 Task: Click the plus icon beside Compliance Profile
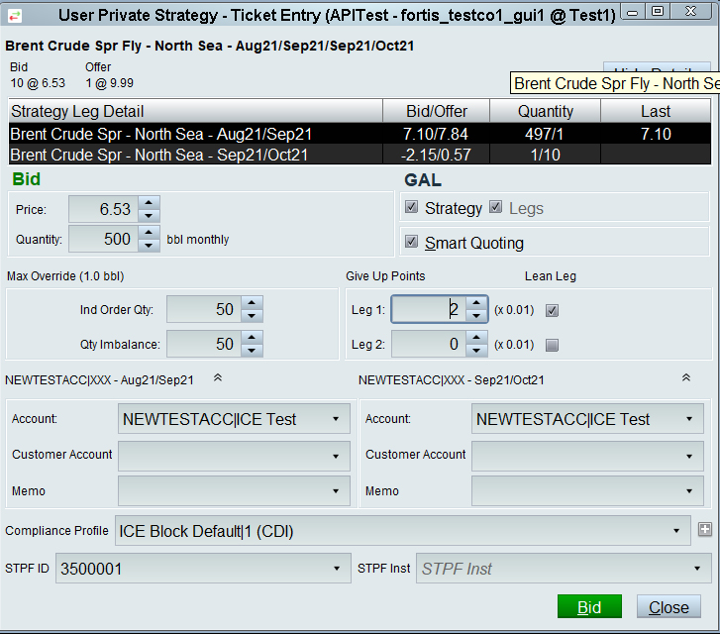click(x=705, y=530)
